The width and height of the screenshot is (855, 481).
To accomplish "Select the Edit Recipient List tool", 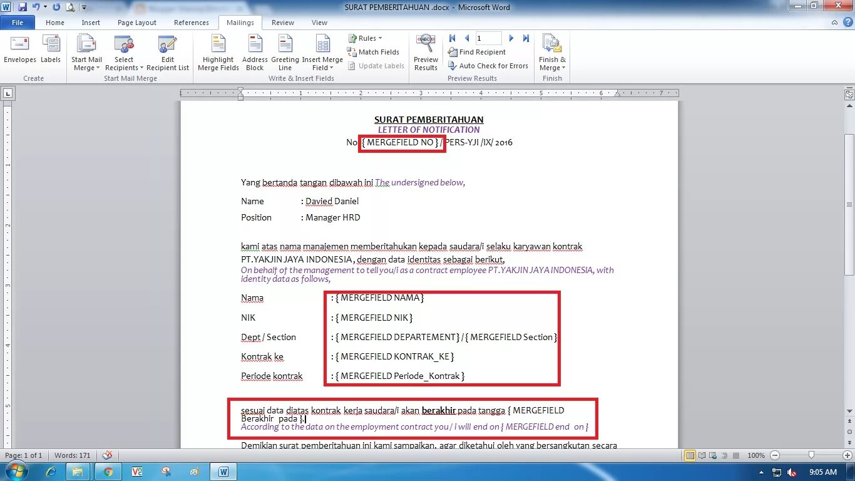I will 168,53.
